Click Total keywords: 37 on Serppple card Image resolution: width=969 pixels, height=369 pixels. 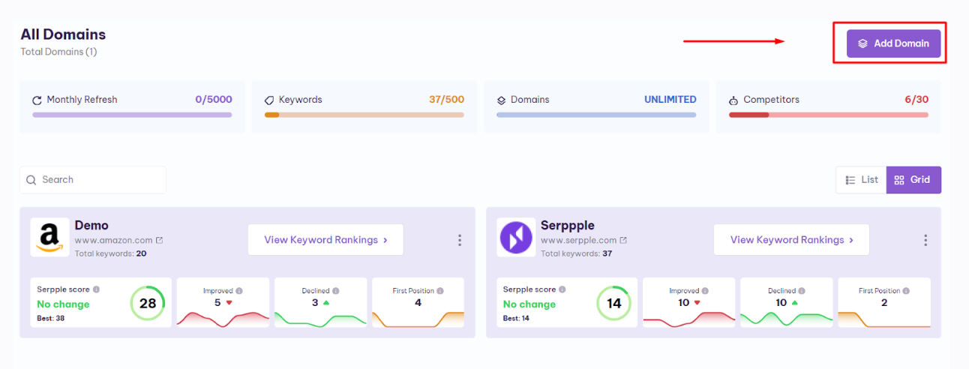576,253
